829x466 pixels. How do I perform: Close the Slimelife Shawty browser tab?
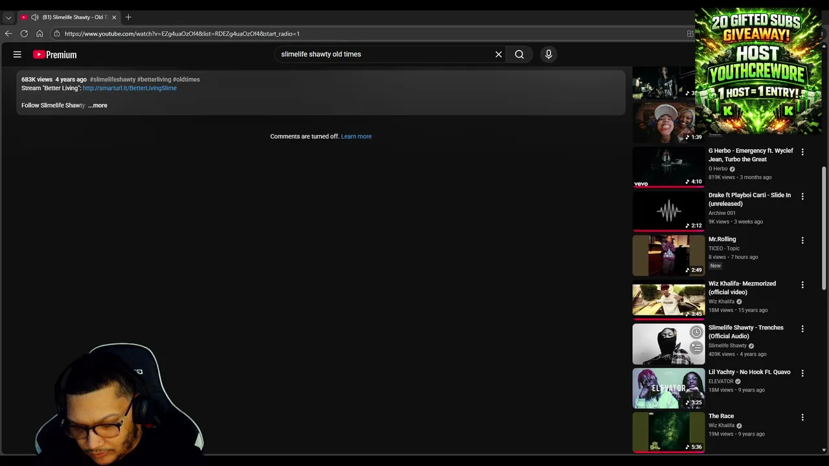(x=114, y=17)
